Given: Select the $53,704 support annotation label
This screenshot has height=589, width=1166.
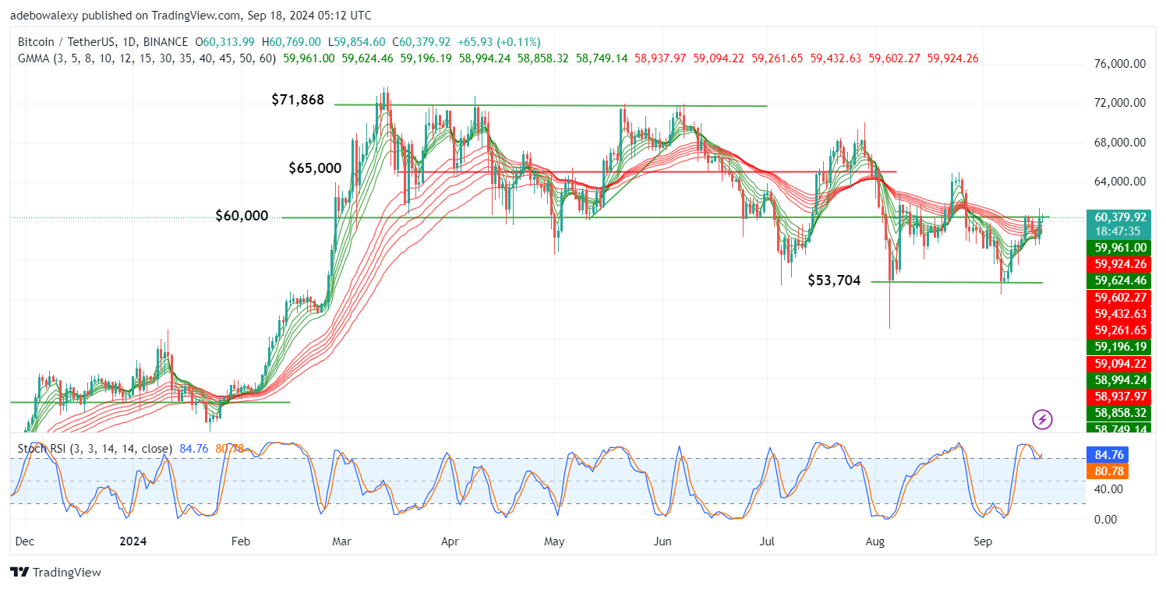Looking at the screenshot, I should (834, 280).
